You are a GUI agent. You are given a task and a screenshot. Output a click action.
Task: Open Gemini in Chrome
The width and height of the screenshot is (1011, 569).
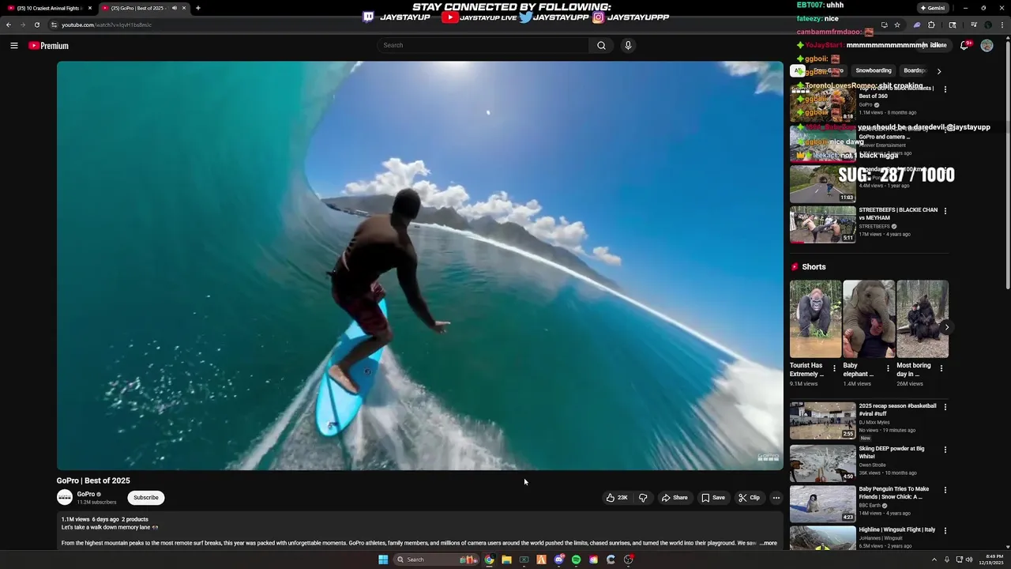[933, 8]
